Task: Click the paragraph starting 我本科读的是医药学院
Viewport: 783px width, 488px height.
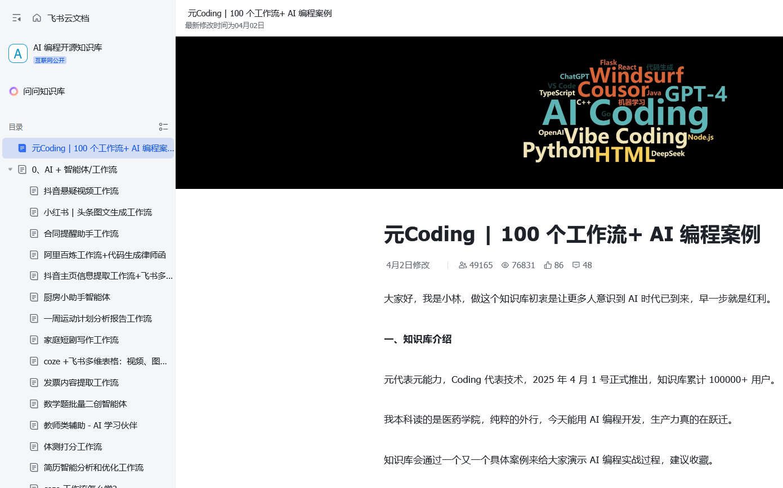Action: pos(559,420)
